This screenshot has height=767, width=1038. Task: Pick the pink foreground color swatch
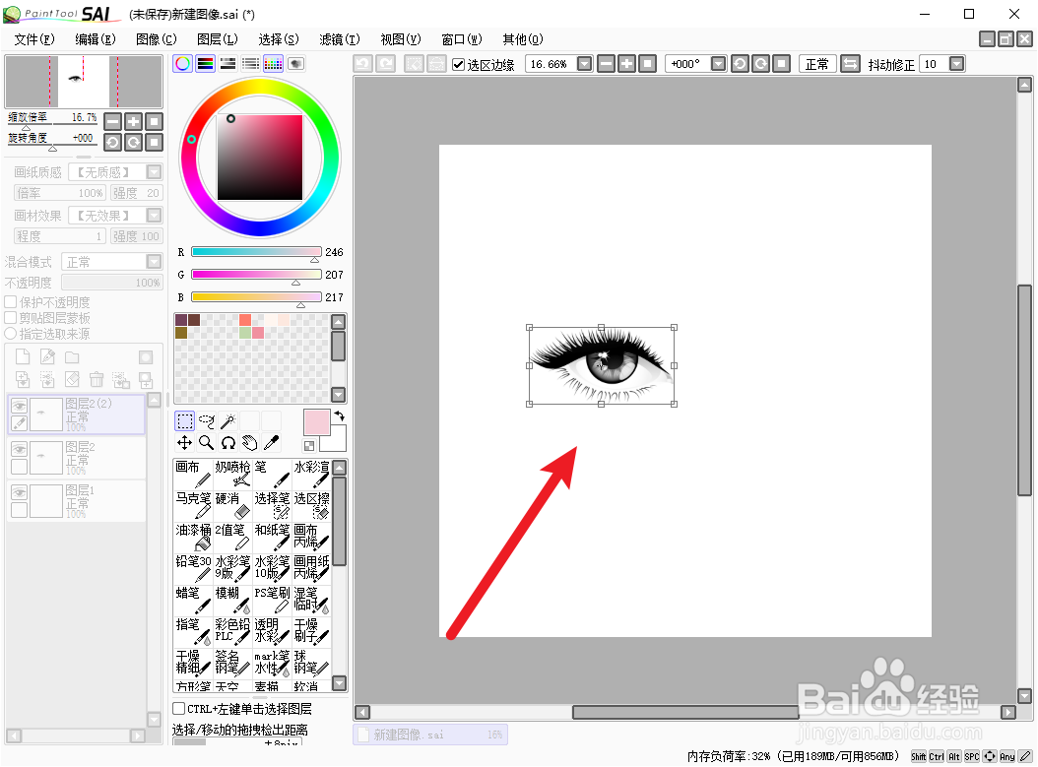316,422
